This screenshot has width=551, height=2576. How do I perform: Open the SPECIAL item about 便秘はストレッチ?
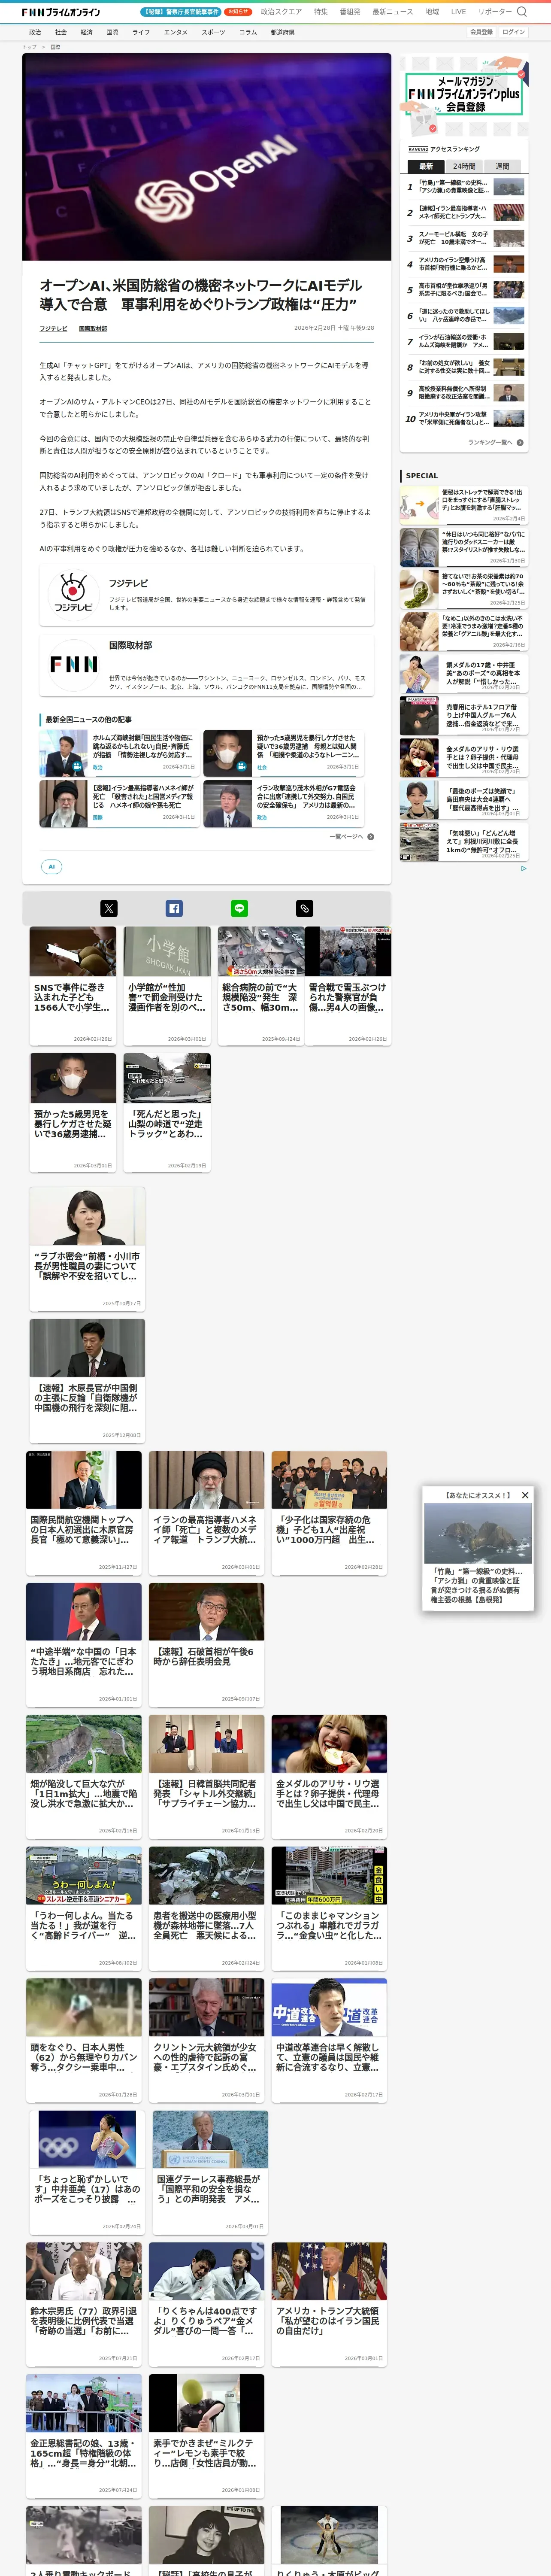click(x=463, y=505)
